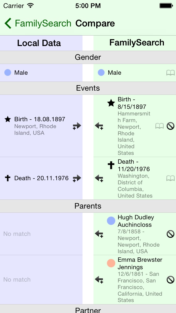Tap Local Data column header
Viewport: 176px width, 313px height.
coord(39,43)
